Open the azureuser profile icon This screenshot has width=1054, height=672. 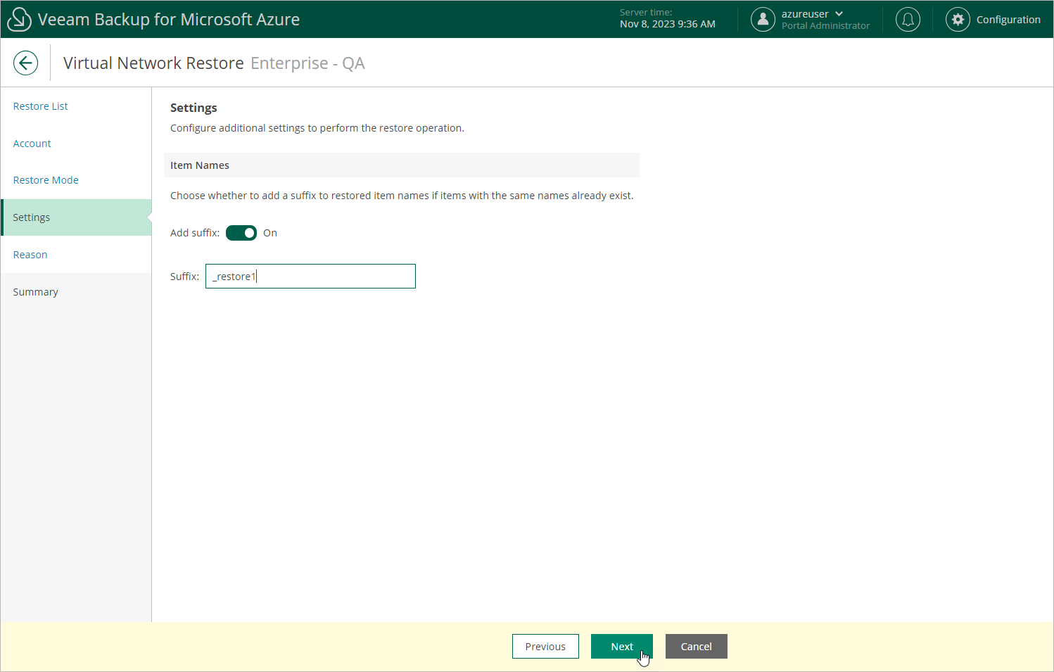[x=763, y=19]
